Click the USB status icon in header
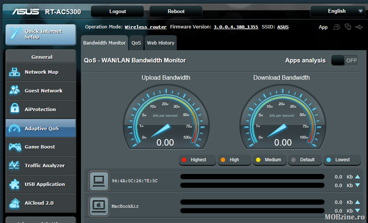 pos(359,27)
